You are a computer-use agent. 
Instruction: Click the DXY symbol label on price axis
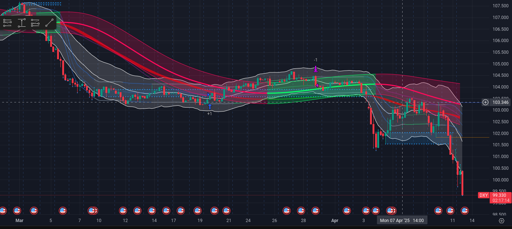[x=484, y=195]
